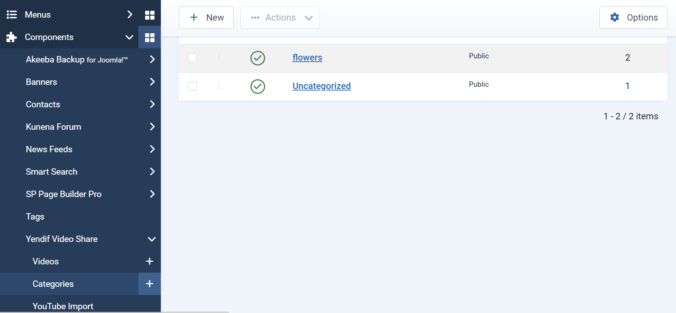Open the Uncategorized category link

[x=322, y=86]
